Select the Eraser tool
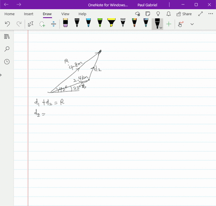Viewport: 216px width, 206px height. point(65,23)
